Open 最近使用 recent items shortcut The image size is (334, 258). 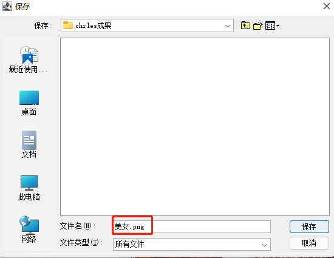coord(29,60)
